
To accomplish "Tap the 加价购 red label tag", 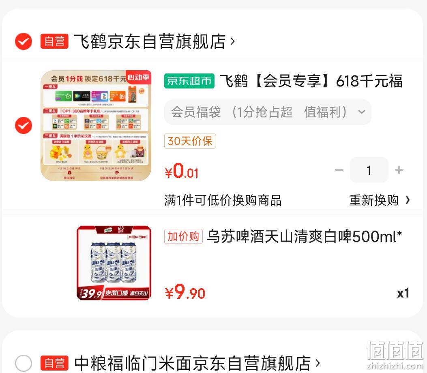I will [183, 236].
